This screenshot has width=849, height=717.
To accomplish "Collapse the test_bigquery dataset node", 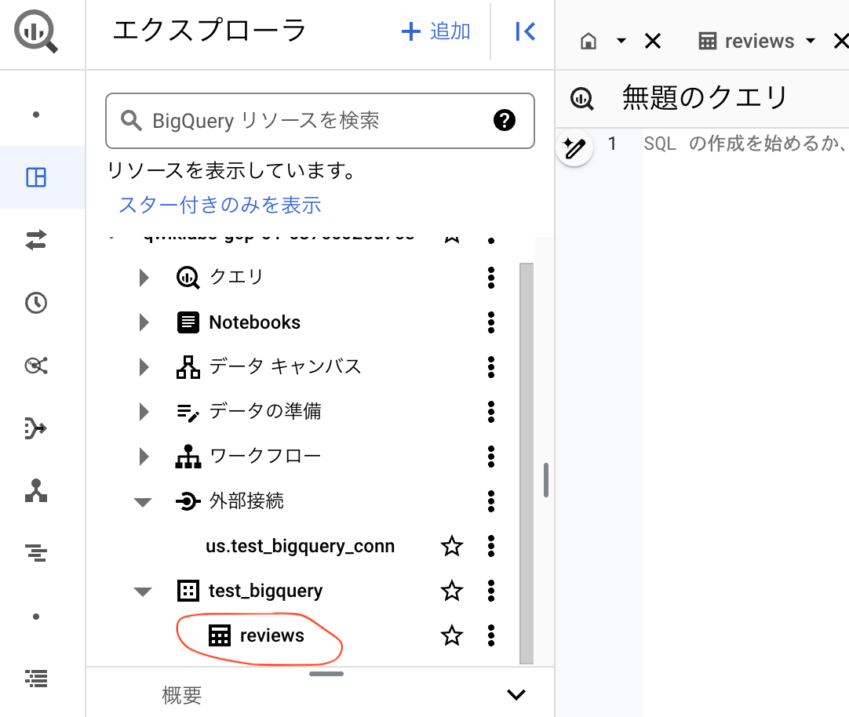I will (x=143, y=591).
